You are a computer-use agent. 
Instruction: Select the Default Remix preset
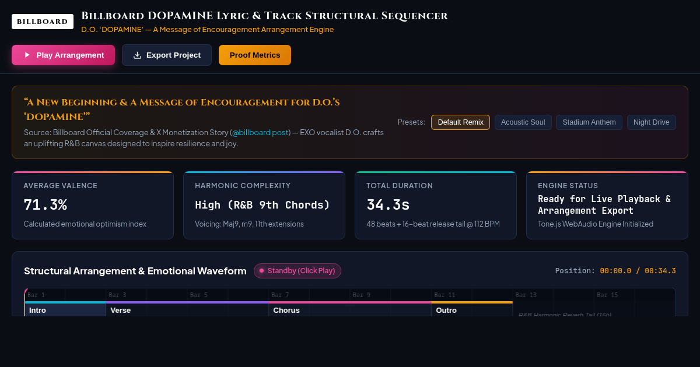tap(460, 122)
